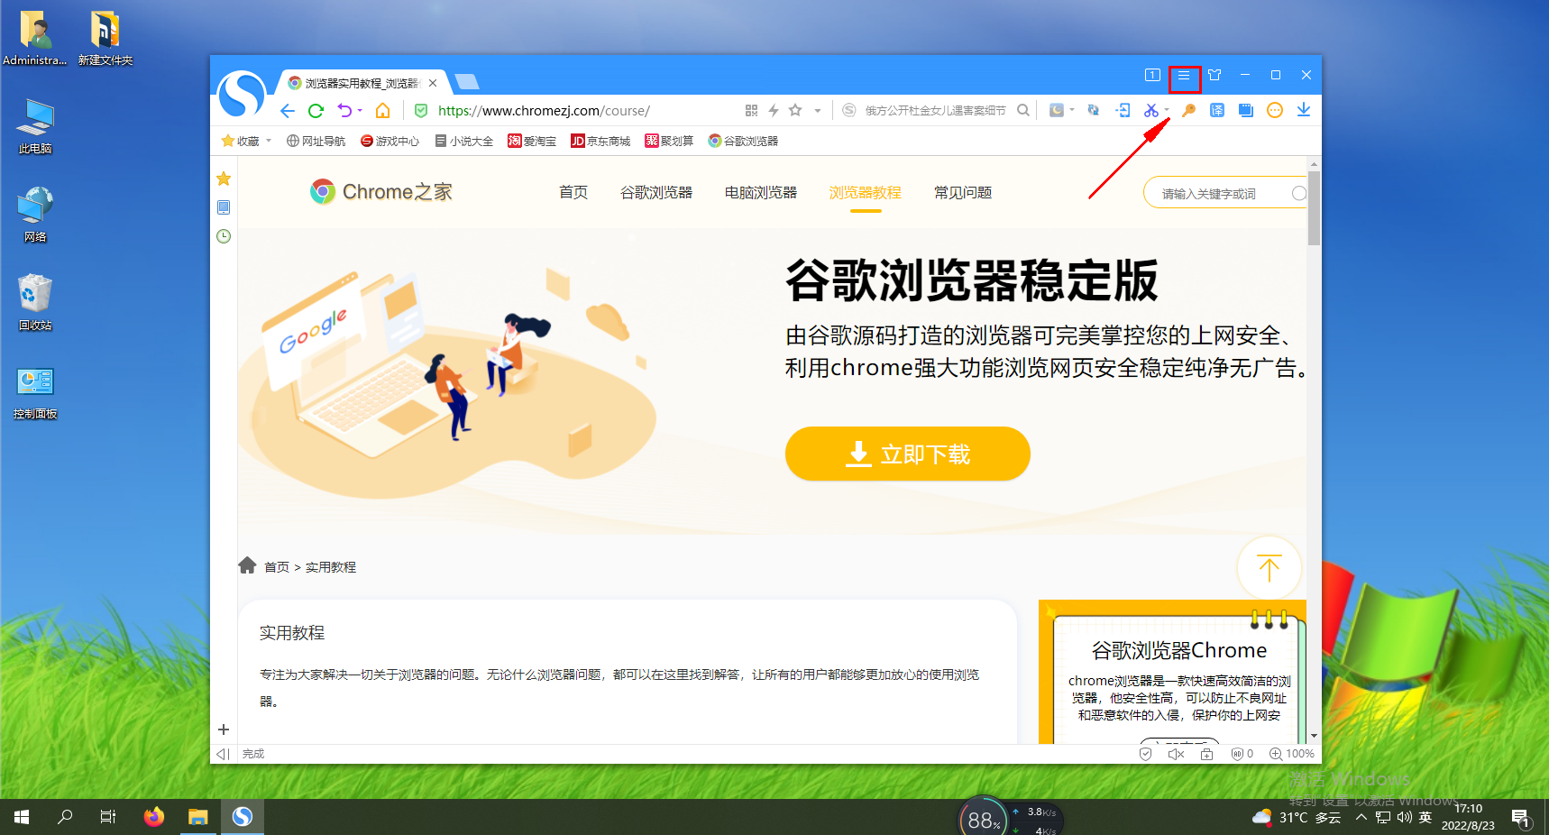
Task: Open 电脑浏览器 nav item
Action: [761, 192]
